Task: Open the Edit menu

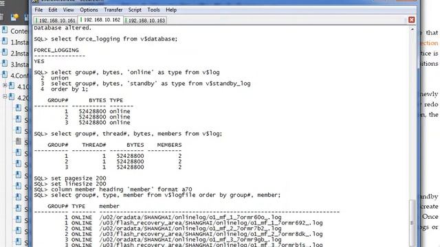Action: coord(52,10)
